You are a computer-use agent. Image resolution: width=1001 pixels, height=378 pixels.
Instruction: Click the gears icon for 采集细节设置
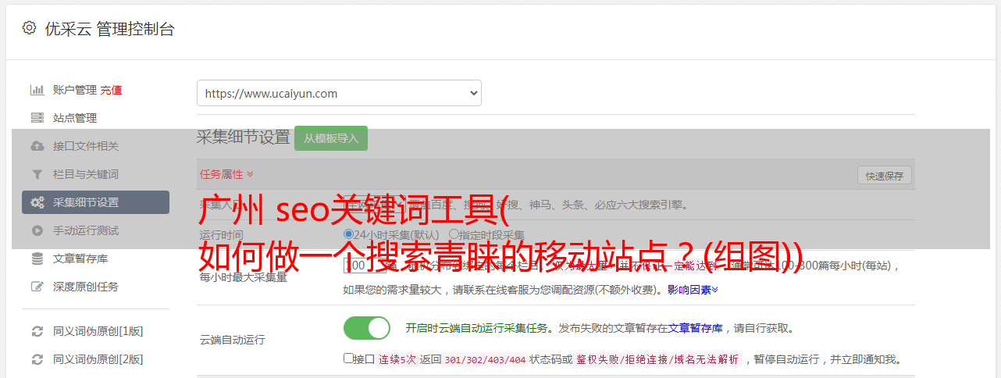point(37,202)
